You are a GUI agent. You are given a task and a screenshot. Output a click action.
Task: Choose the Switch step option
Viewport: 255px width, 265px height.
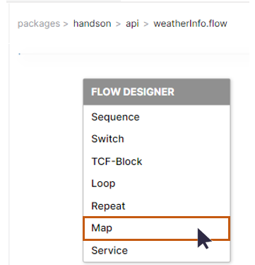pos(157,139)
